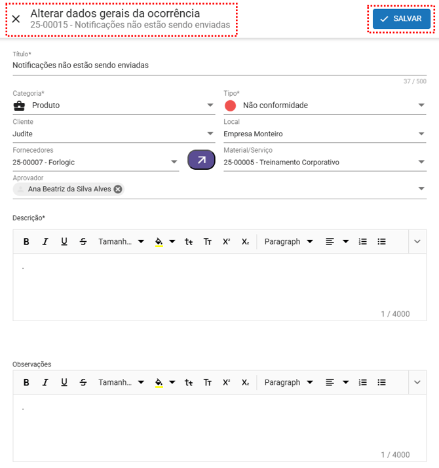439x468 pixels.
Task: Open the Paragraph style menu in Descrição toolbar
Action: [x=288, y=242]
